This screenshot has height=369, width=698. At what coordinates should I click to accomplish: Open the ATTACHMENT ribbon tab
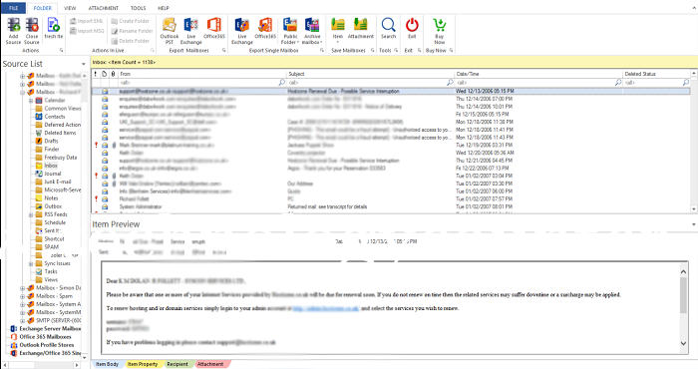point(104,8)
